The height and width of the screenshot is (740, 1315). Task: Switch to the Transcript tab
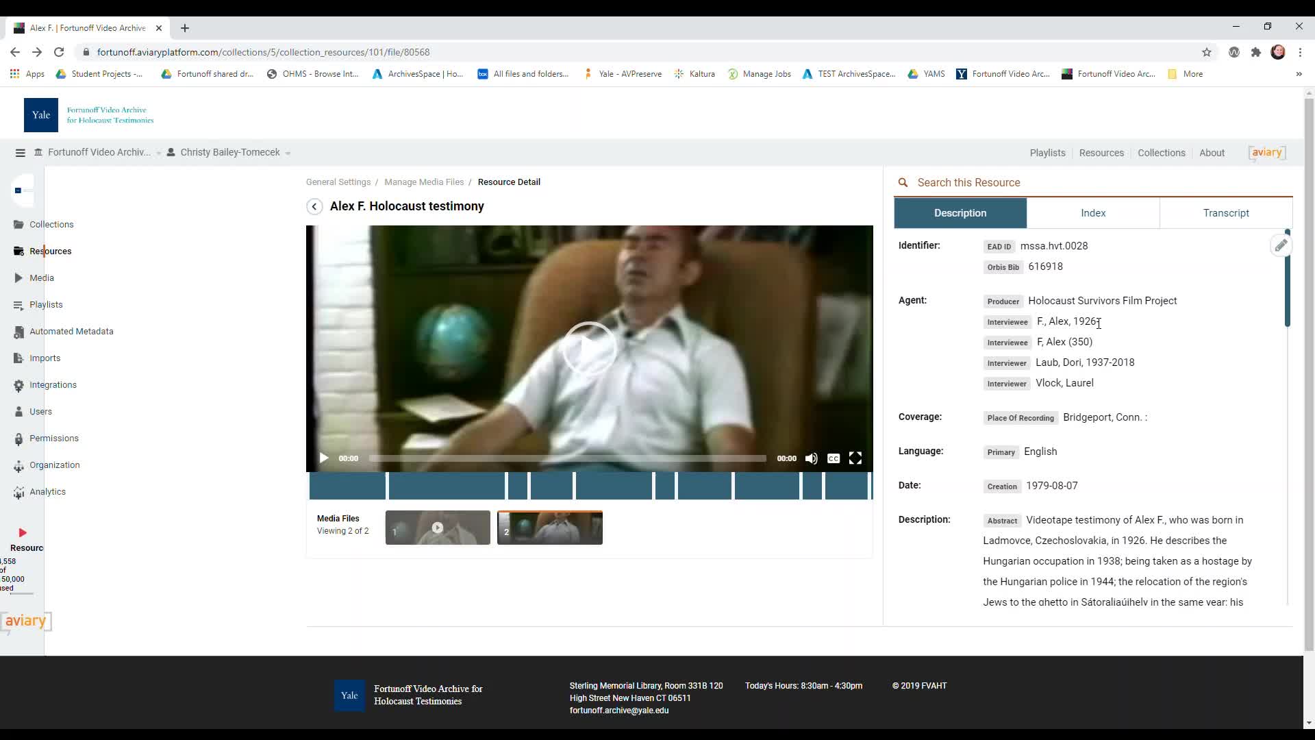[x=1226, y=213]
